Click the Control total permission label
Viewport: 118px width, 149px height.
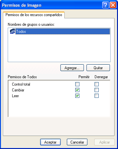pyautogui.click(x=21, y=84)
